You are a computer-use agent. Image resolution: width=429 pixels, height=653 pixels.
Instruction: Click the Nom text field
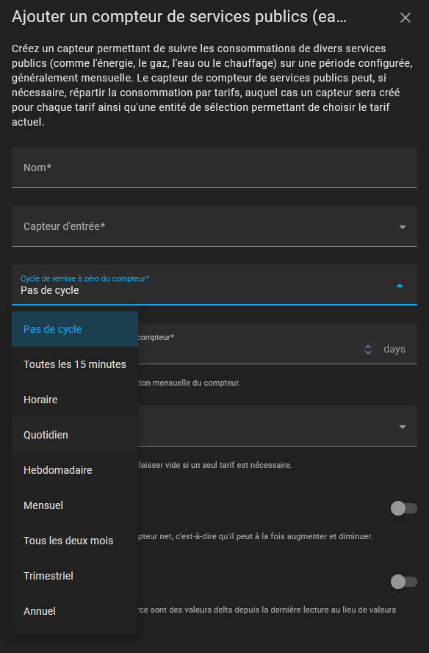[x=214, y=167]
